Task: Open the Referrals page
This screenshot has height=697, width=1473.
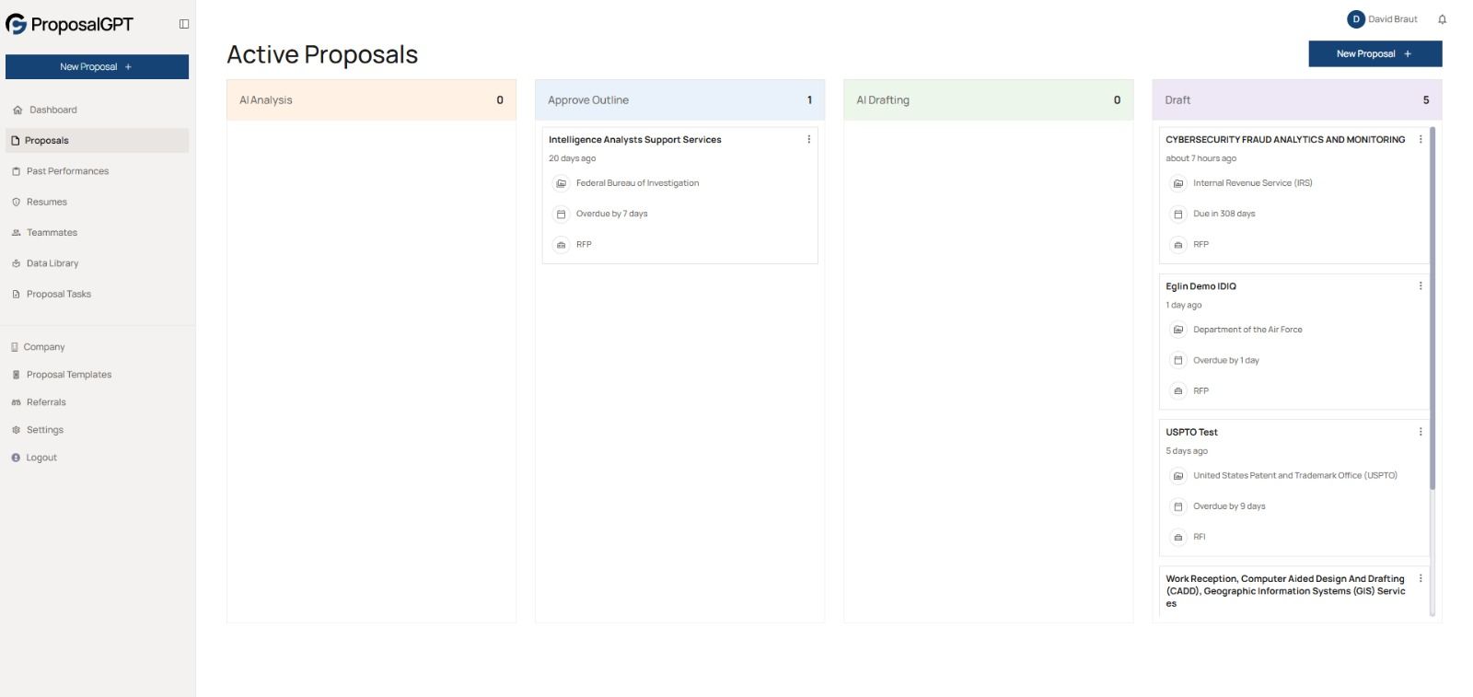Action: click(x=46, y=402)
